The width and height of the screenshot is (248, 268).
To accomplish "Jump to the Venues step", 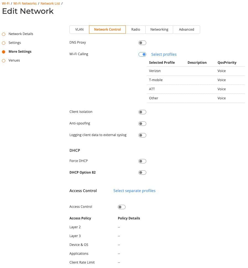I will (14, 60).
